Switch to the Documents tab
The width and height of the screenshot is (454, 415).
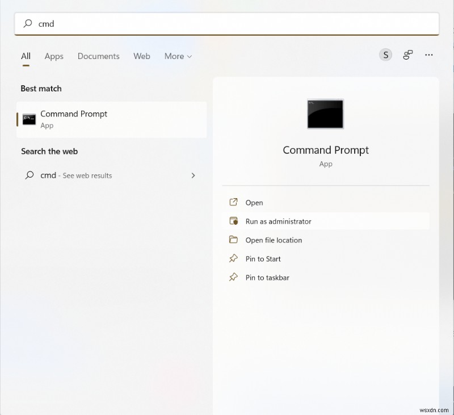pos(98,56)
